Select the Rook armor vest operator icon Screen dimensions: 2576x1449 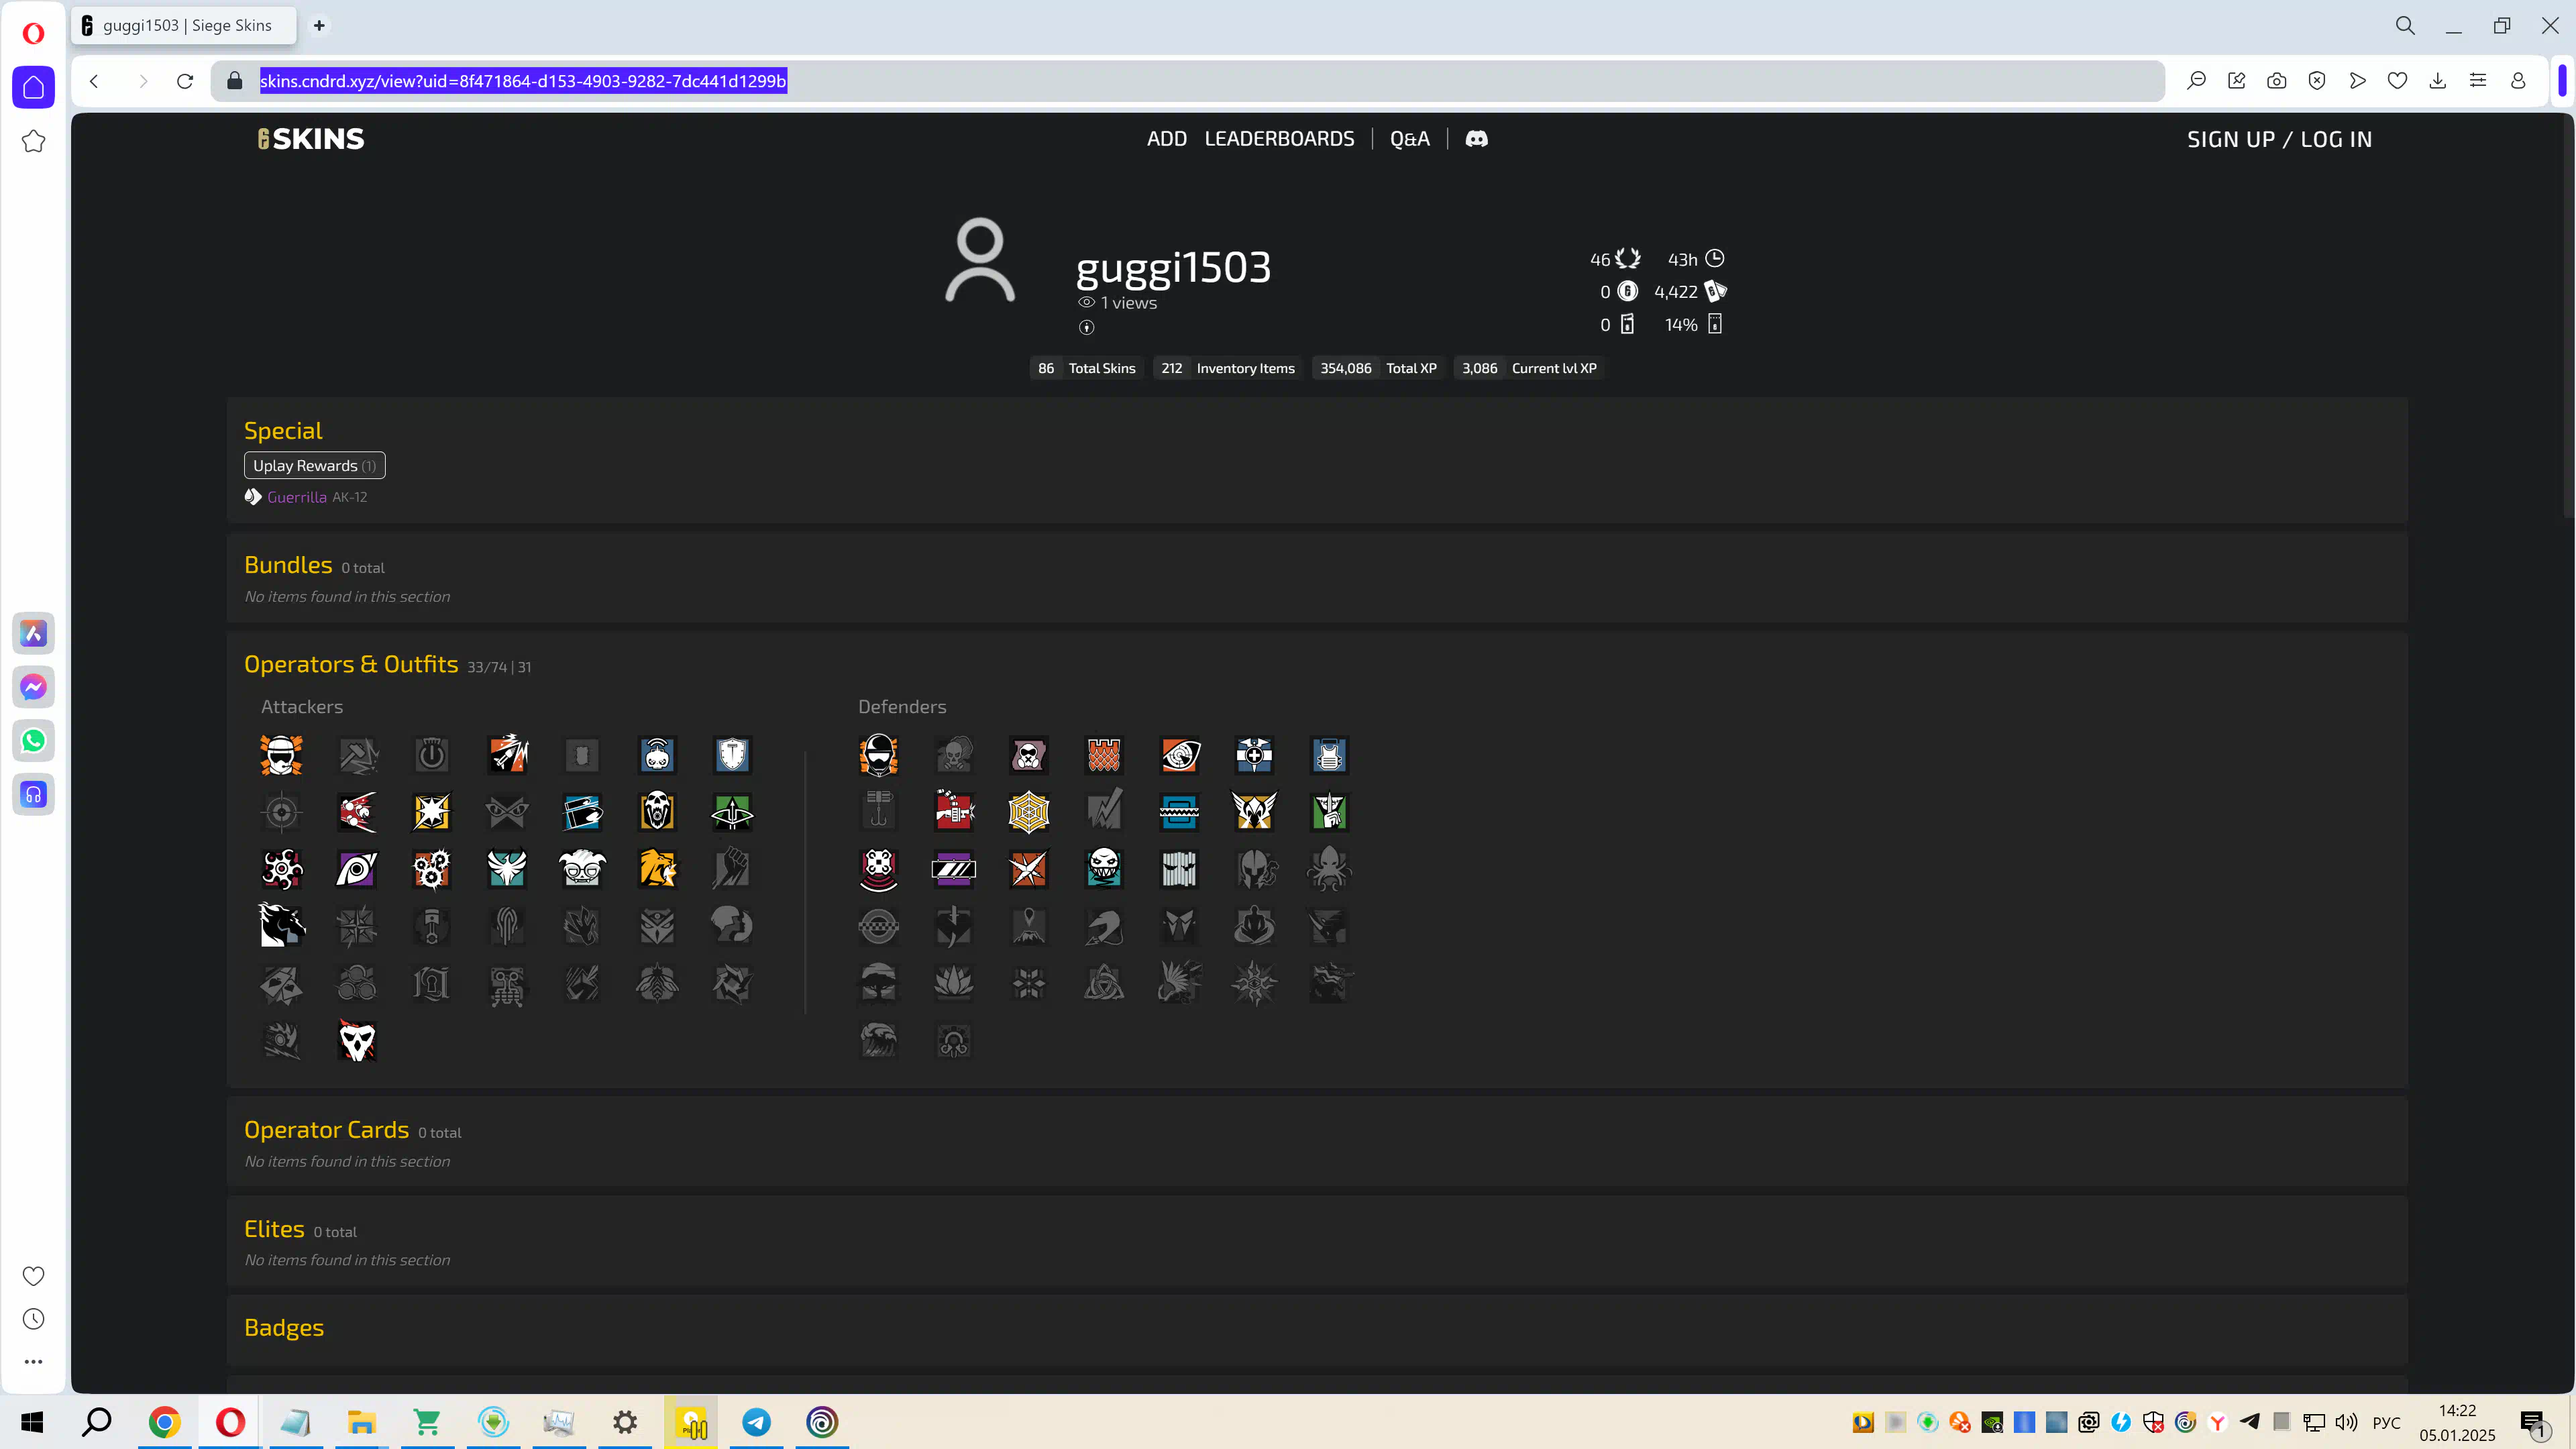pos(1329,755)
